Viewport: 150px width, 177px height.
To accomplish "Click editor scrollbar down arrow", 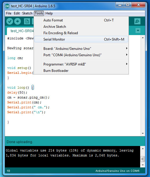I will [143, 134].
